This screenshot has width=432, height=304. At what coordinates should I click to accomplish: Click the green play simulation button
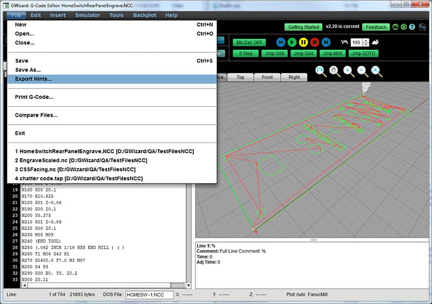pos(292,42)
